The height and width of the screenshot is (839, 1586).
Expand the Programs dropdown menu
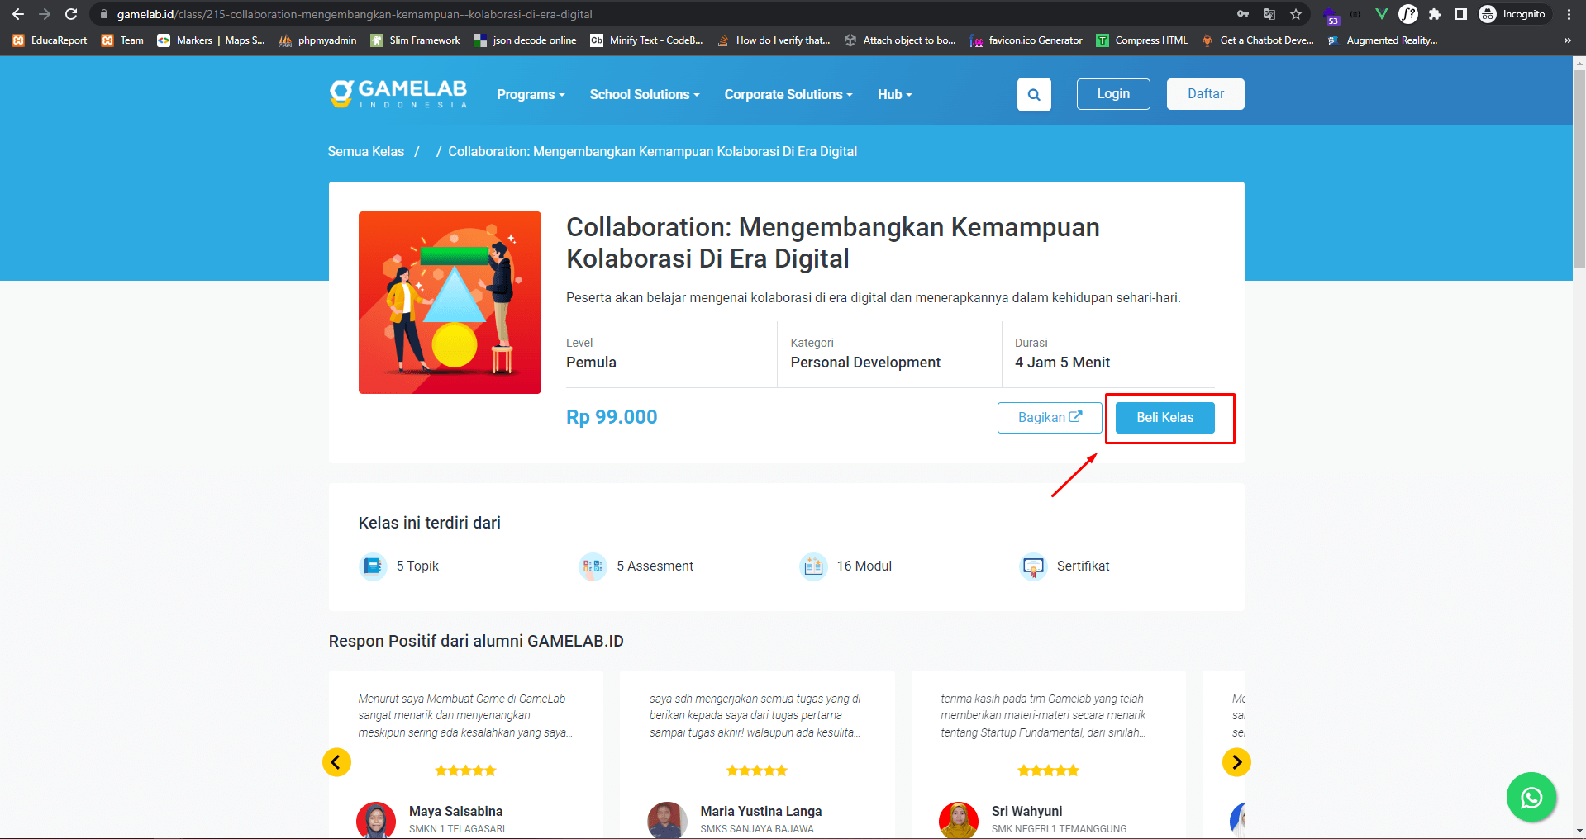click(531, 94)
